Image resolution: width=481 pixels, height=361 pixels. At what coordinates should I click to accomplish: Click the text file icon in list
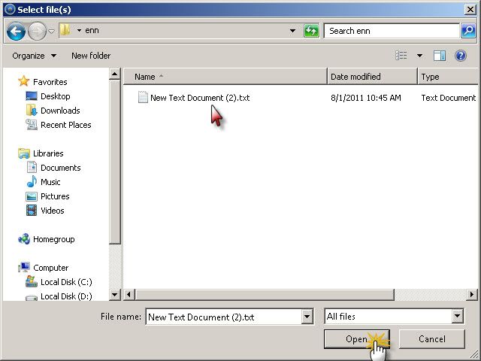pyautogui.click(x=143, y=97)
